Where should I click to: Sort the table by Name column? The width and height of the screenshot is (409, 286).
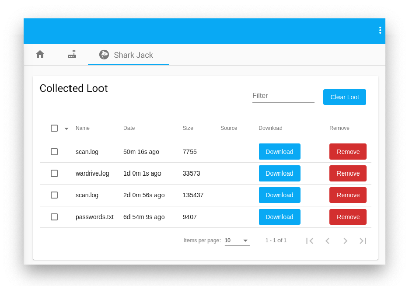tap(83, 128)
